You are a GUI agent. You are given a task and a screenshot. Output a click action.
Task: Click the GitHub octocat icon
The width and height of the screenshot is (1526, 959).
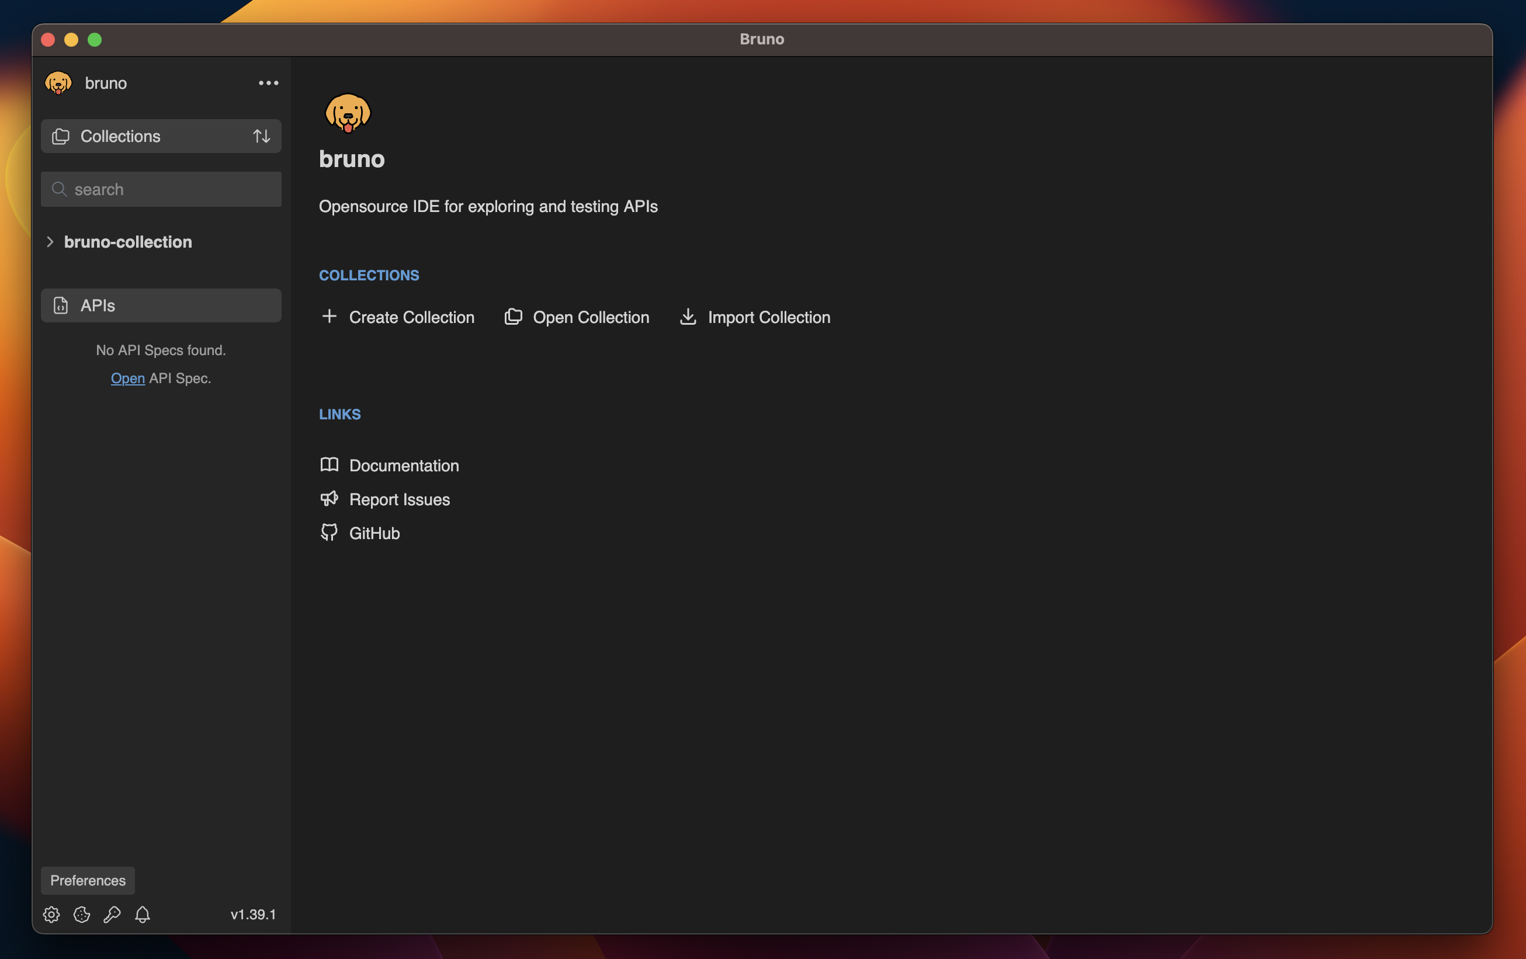tap(329, 533)
